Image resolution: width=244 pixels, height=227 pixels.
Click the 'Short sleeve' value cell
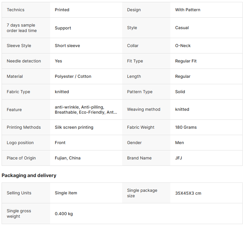pyautogui.click(x=67, y=46)
